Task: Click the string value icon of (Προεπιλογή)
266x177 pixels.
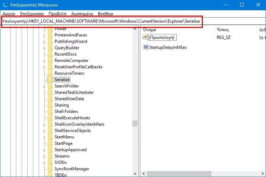Action: 145,37
